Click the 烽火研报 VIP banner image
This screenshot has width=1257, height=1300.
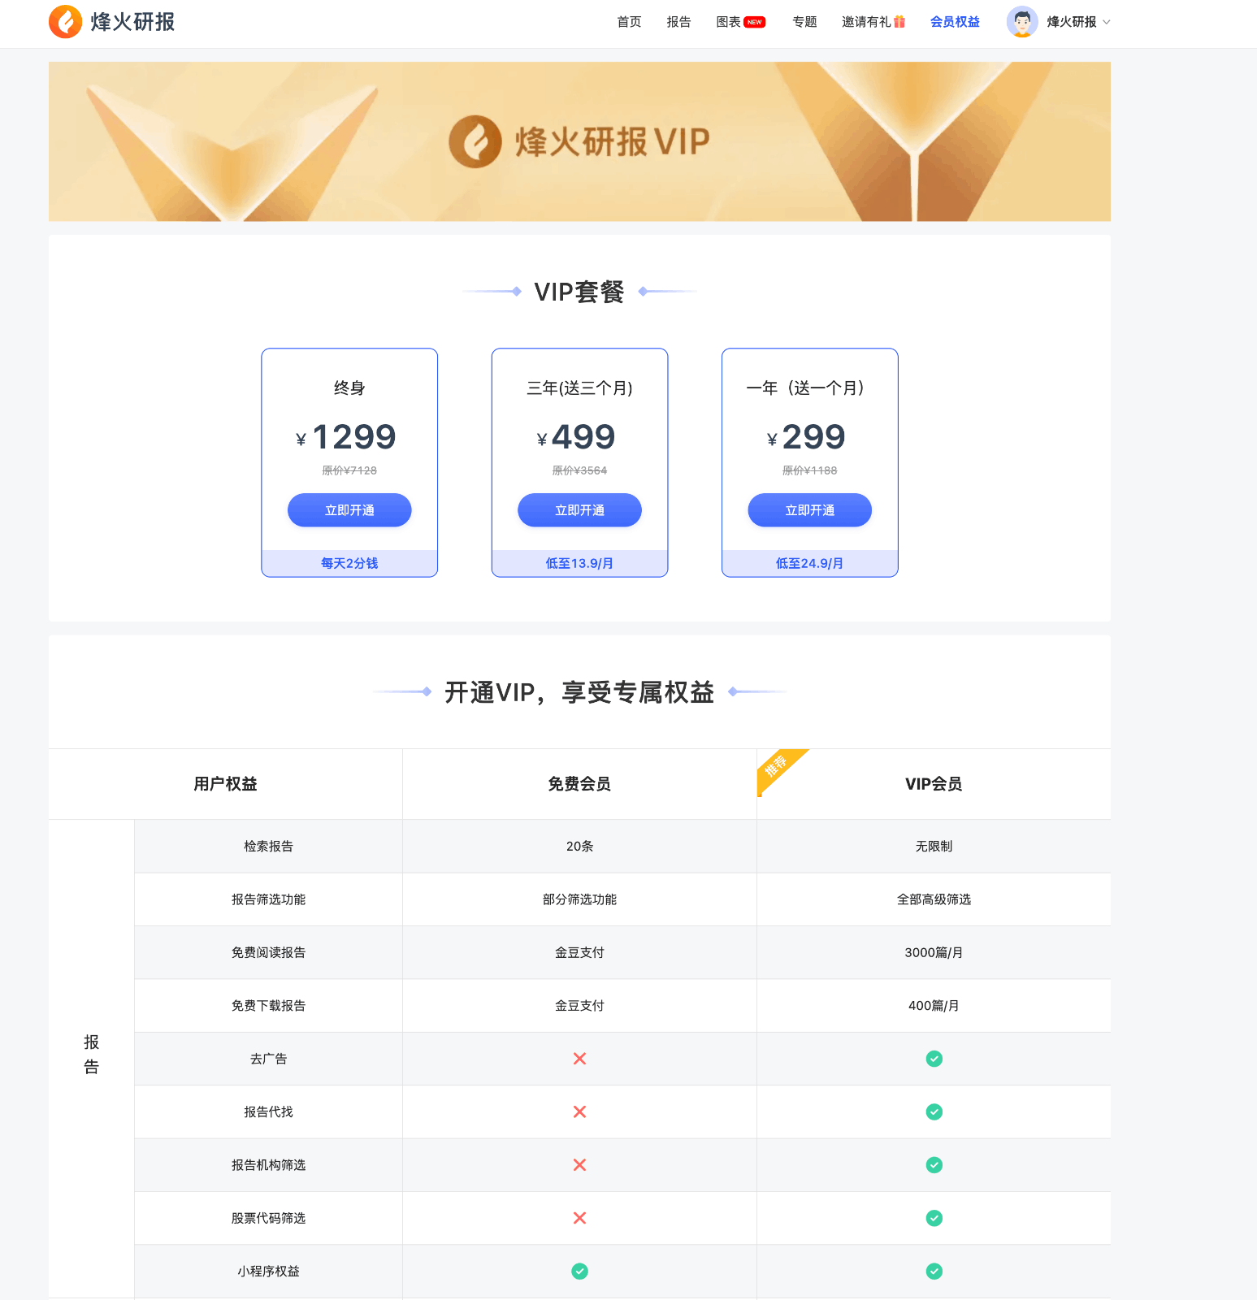point(579,141)
